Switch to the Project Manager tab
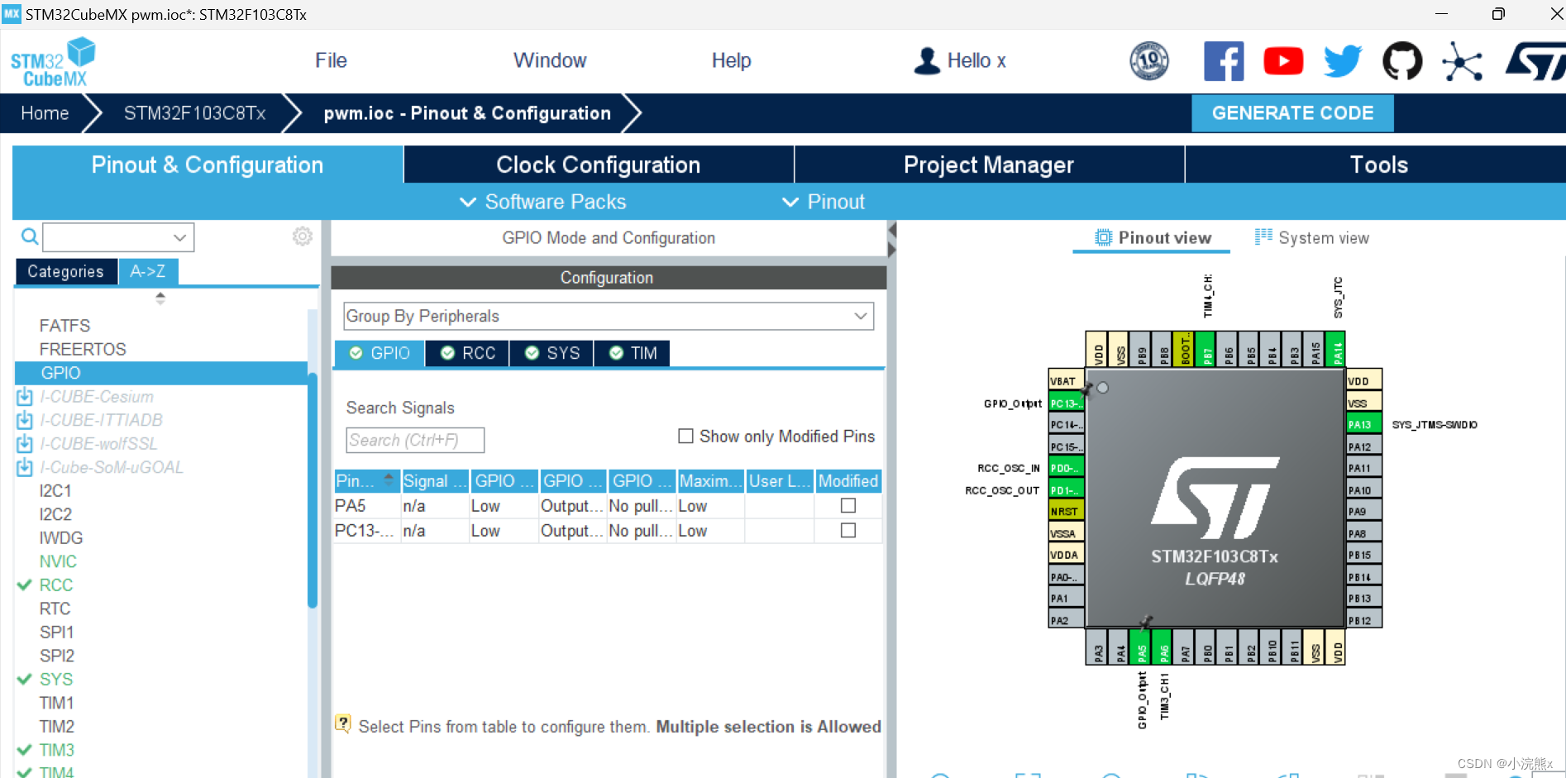Screen dimensions: 1566x778 click(x=989, y=165)
